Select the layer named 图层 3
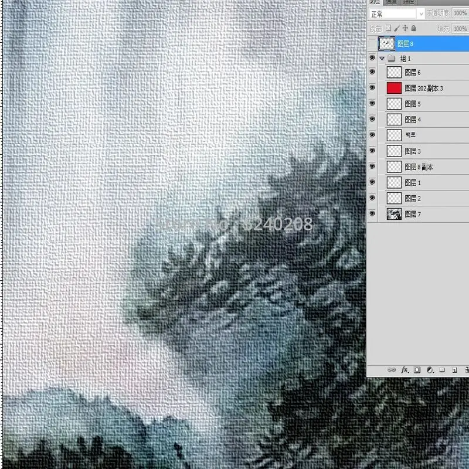Image resolution: width=469 pixels, height=469 pixels. (413, 151)
